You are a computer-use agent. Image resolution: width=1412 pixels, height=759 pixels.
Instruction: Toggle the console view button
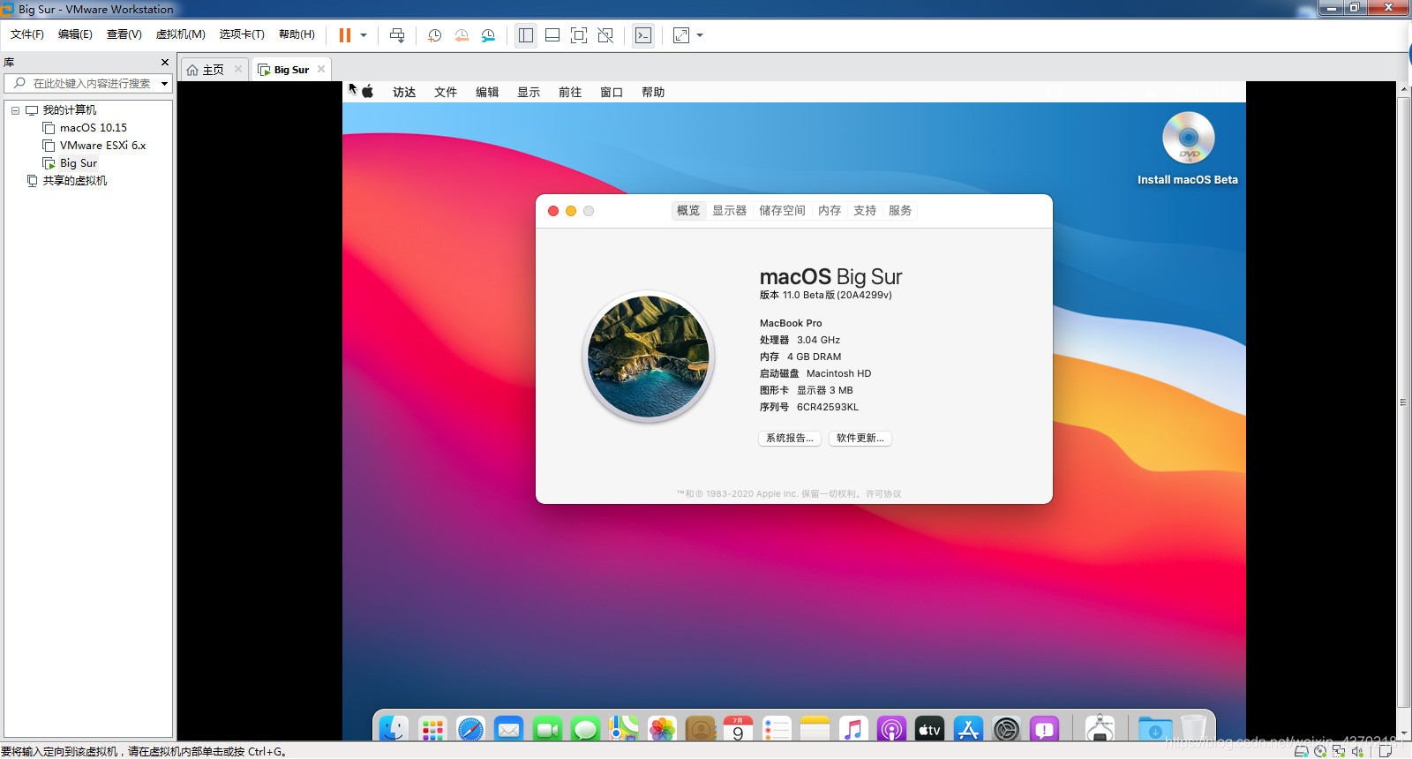pyautogui.click(x=643, y=35)
